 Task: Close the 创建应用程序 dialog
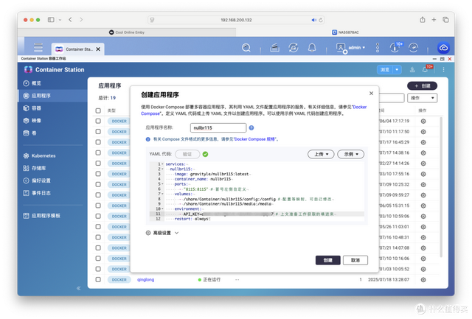[371, 94]
